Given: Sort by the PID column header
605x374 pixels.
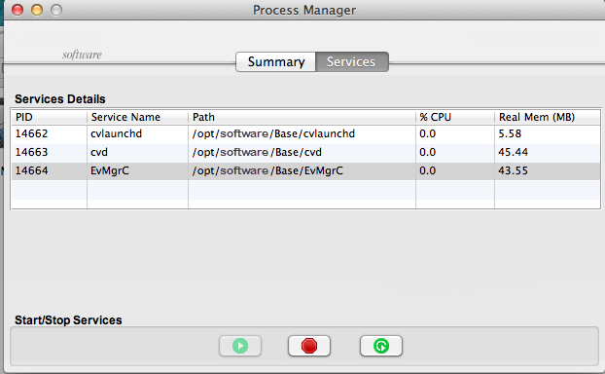Looking at the screenshot, I should tap(49, 117).
